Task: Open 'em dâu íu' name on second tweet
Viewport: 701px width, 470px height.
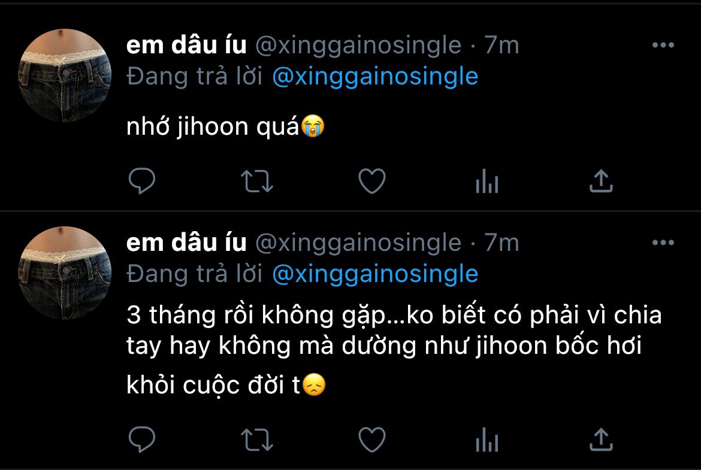Action: coord(186,242)
